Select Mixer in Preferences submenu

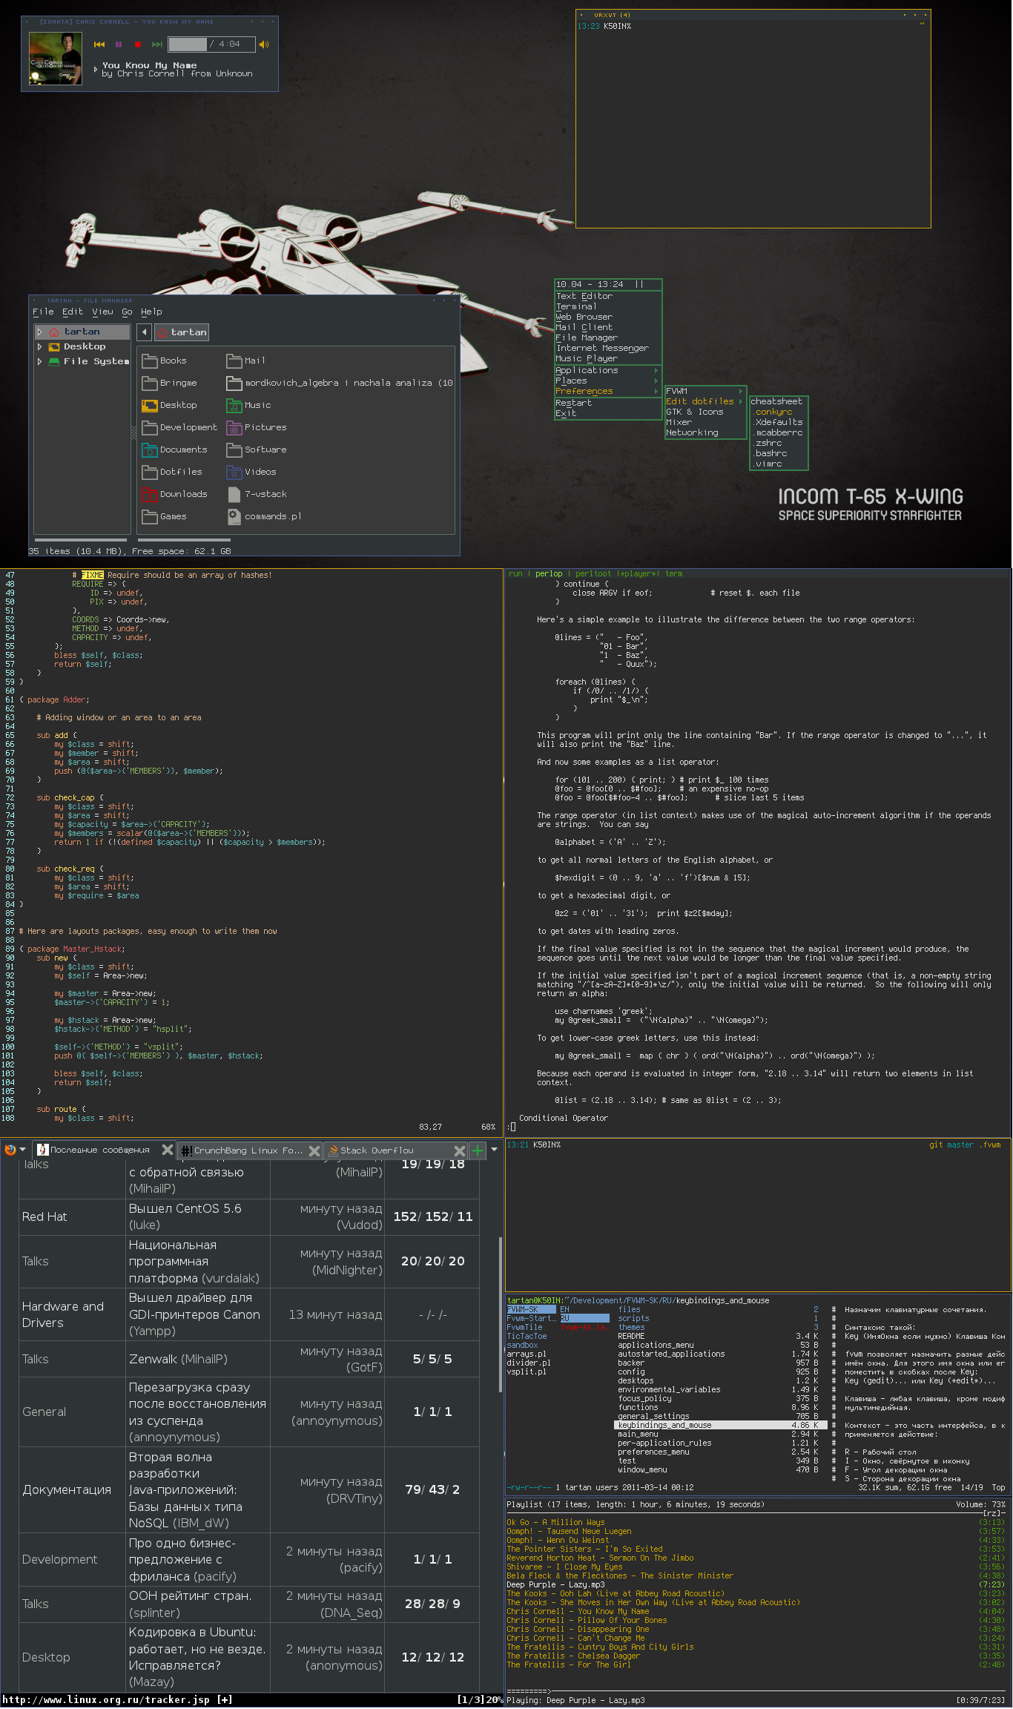pyautogui.click(x=705, y=423)
